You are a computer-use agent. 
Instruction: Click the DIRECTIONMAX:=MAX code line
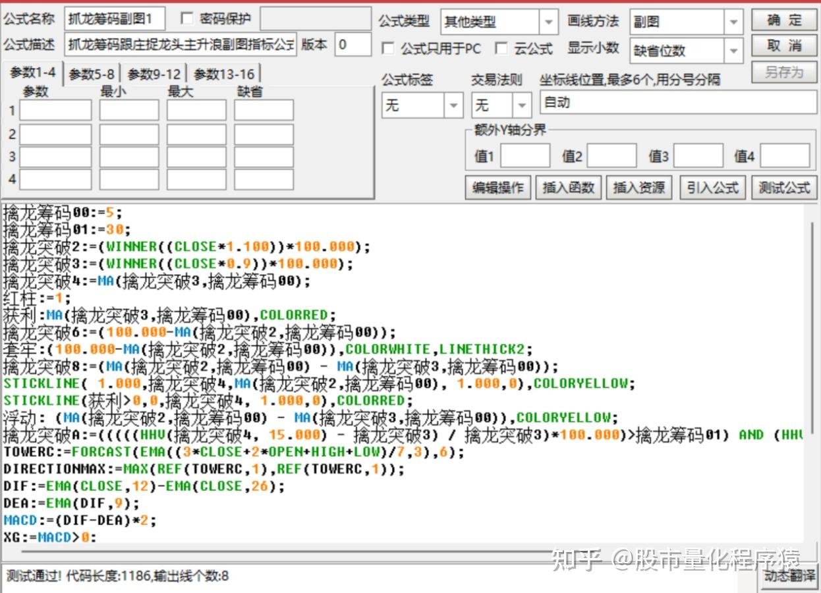click(204, 469)
